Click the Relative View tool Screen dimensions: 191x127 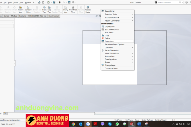(21, 10)
